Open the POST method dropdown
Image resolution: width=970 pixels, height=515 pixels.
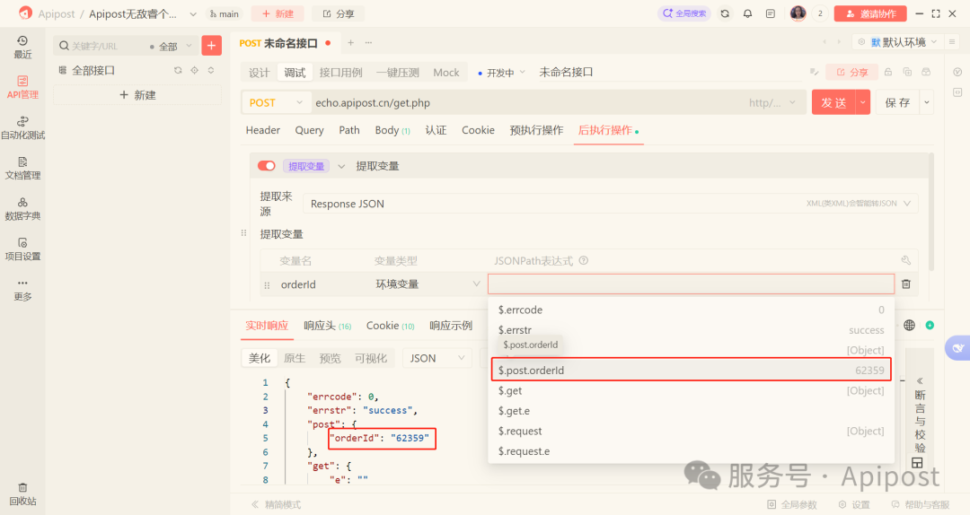(276, 102)
